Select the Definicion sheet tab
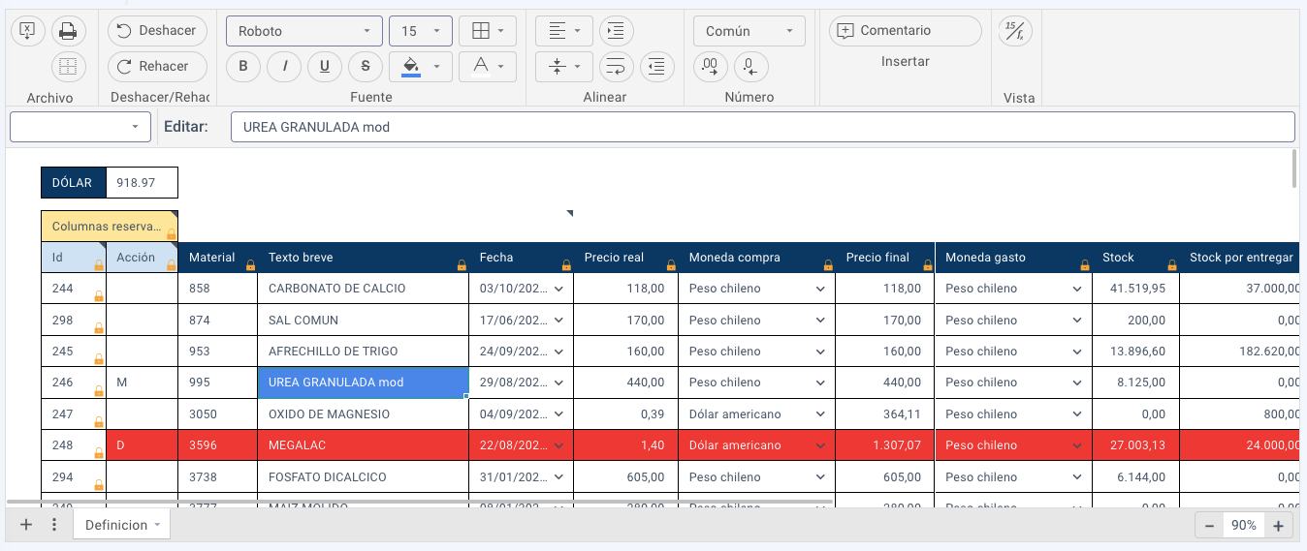 (121, 525)
